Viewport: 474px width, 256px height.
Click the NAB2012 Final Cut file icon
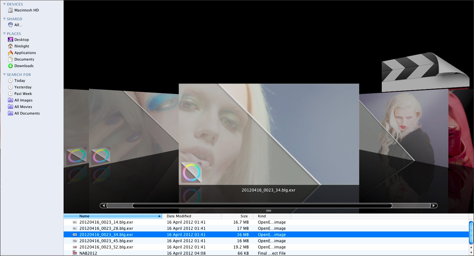coord(75,253)
